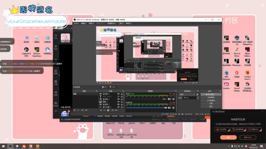Remove the selected scene with minus icon
This screenshot has height=149, width=266.
coord(78,110)
